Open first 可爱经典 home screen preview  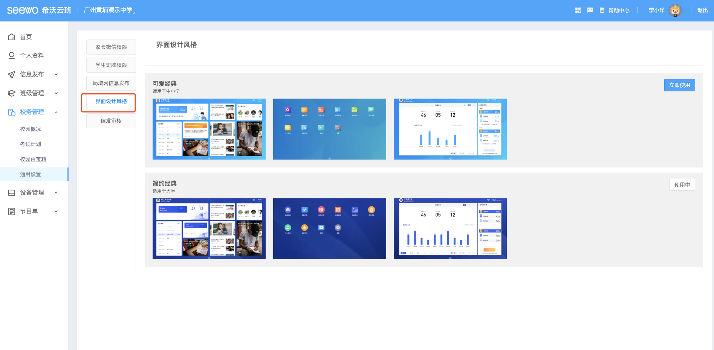[209, 129]
